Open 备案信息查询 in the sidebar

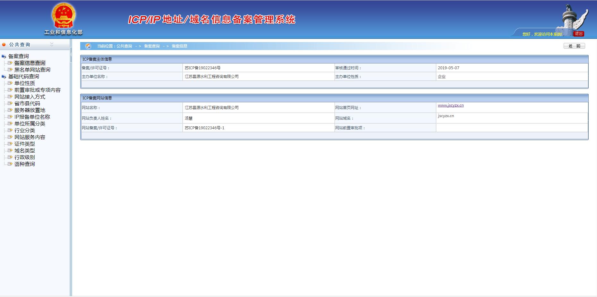30,63
